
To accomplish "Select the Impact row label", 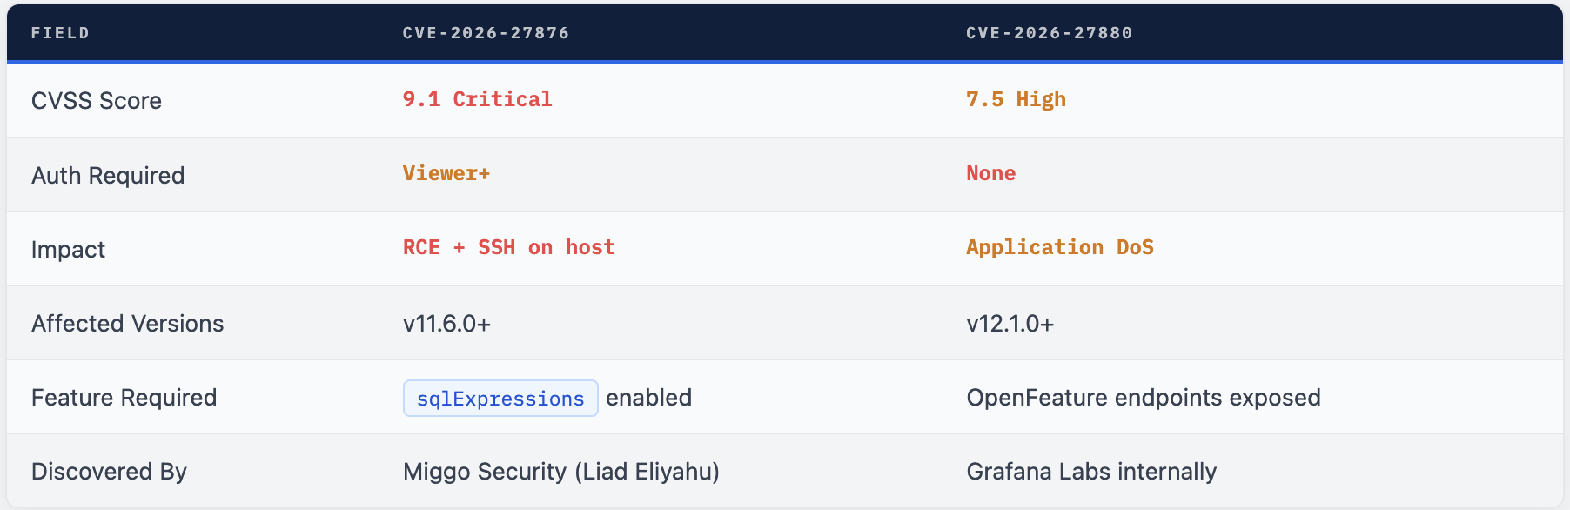I will (68, 250).
